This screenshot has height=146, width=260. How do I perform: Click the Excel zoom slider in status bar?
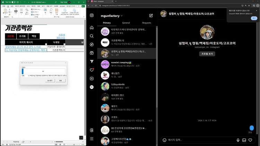pos(74,145)
